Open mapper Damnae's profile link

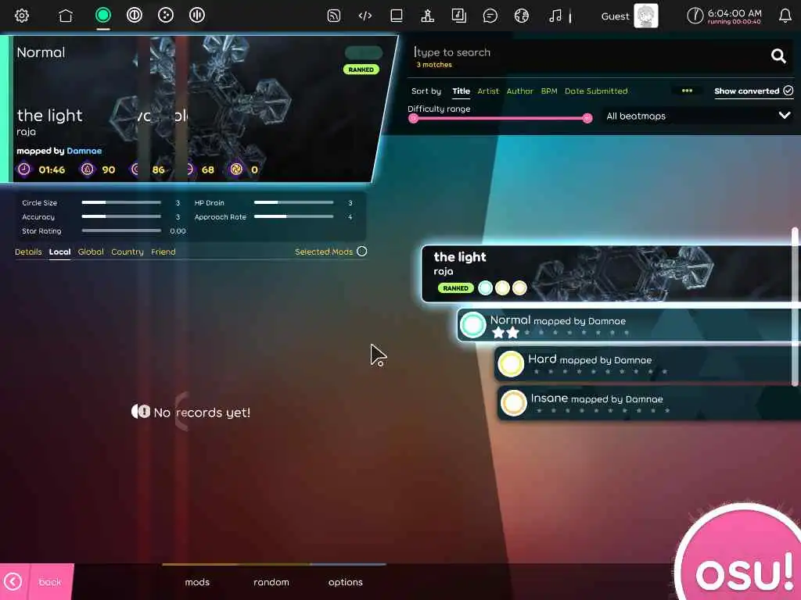coord(84,151)
